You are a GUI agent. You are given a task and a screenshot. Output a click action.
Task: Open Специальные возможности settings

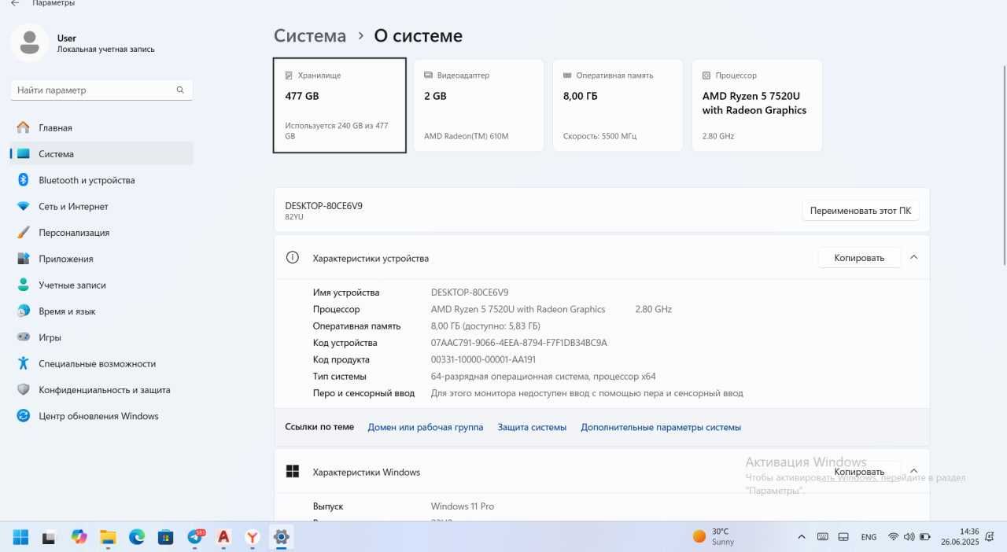point(101,363)
